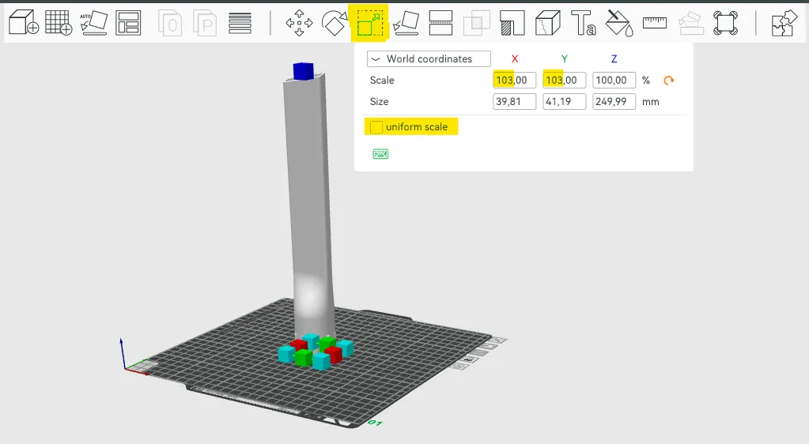The height and width of the screenshot is (444, 809).
Task: Click the Split to objects icon
Action: pyautogui.click(x=170, y=23)
